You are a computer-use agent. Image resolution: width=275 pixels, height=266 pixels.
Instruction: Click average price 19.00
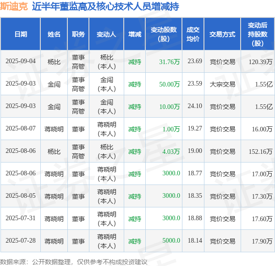coord(195,151)
